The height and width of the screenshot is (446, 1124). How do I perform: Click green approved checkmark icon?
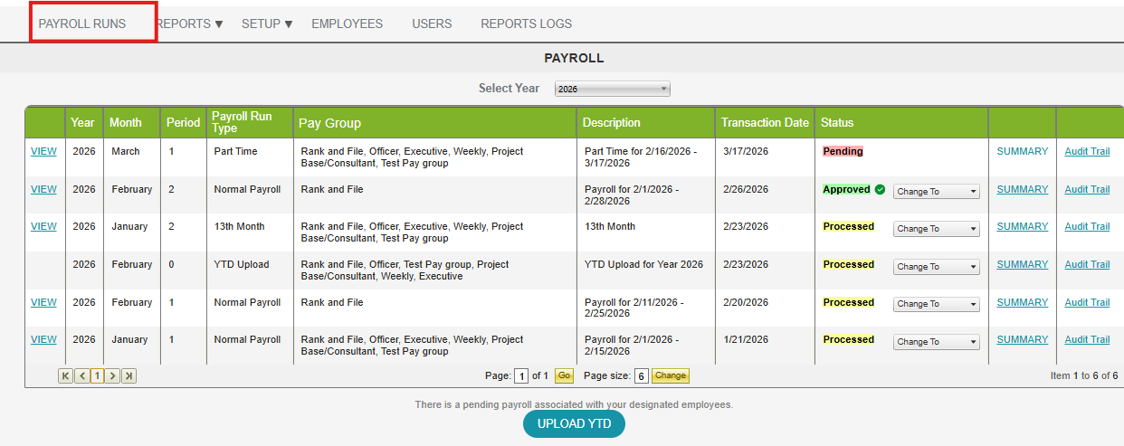click(x=880, y=190)
